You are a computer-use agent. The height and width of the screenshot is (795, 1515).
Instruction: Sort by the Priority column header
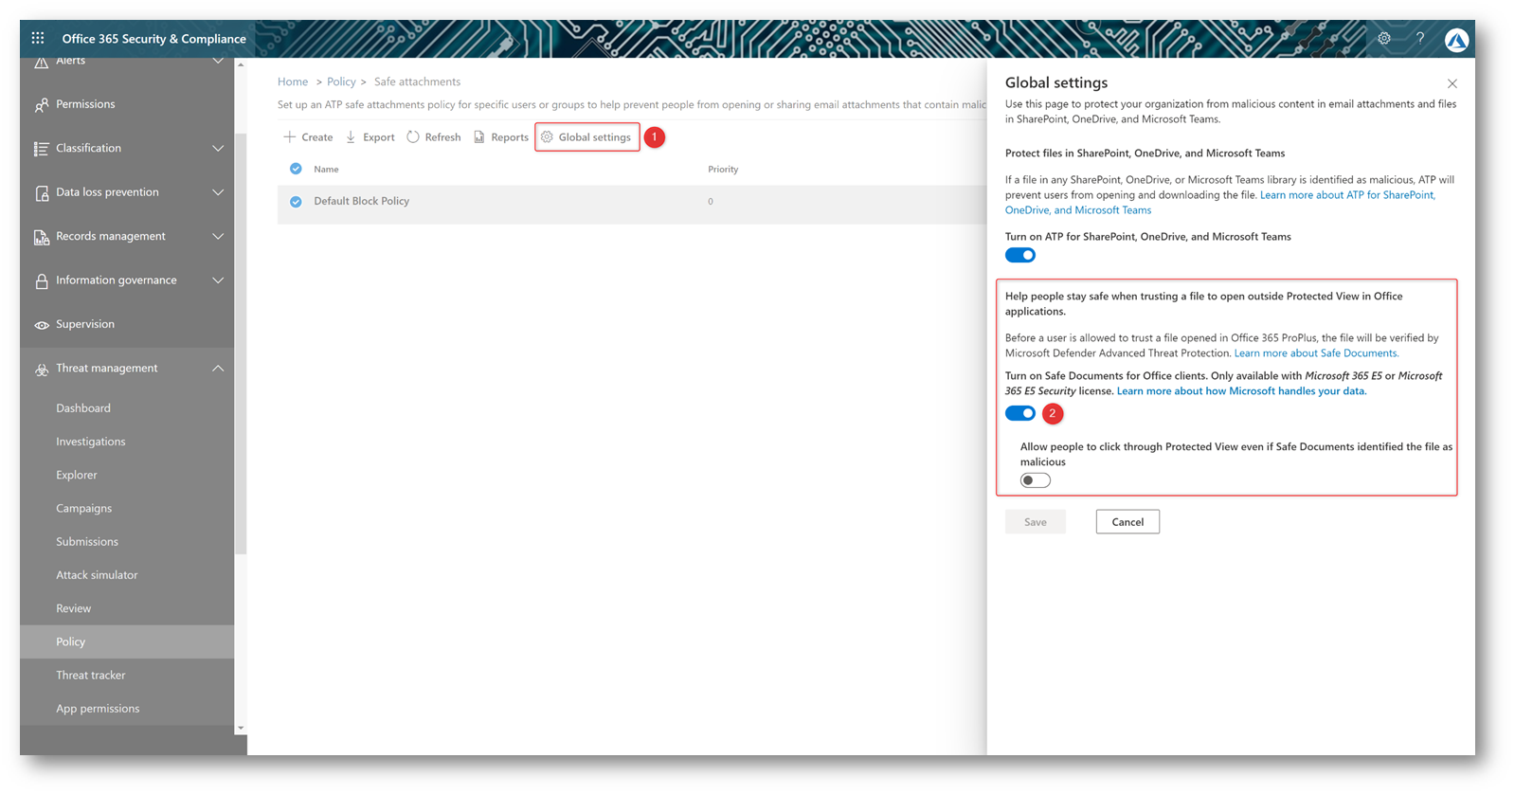point(723,170)
